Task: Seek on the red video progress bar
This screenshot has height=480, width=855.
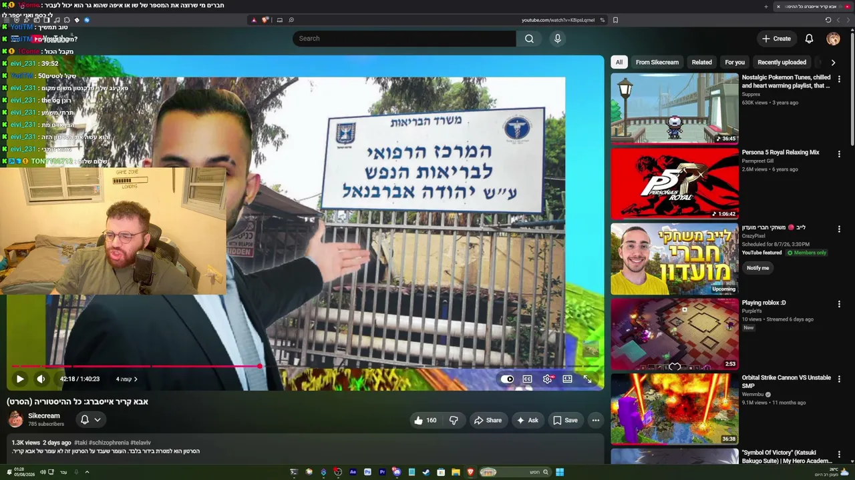Action: pos(305,366)
